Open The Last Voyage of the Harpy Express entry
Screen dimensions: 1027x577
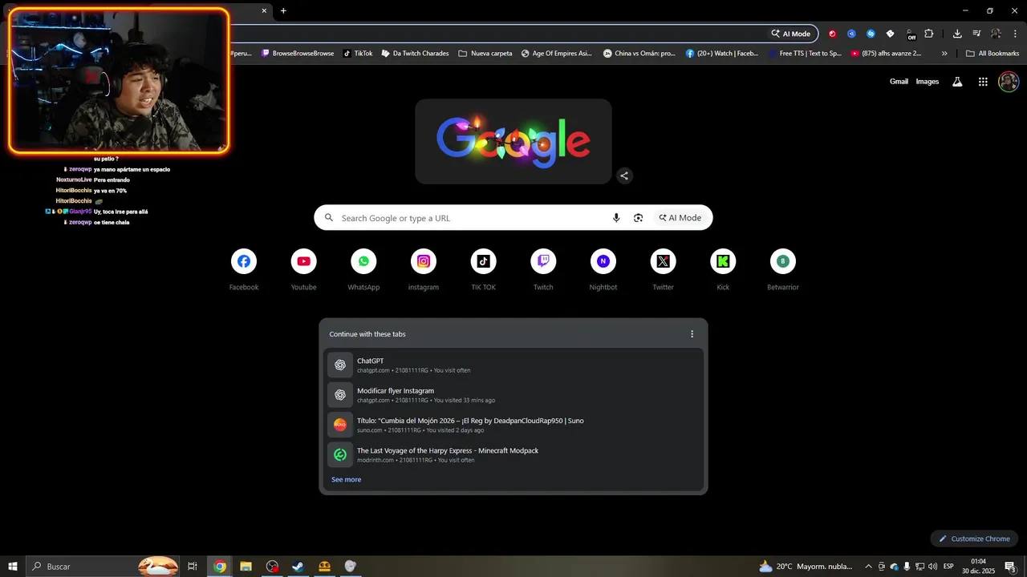tap(513, 454)
